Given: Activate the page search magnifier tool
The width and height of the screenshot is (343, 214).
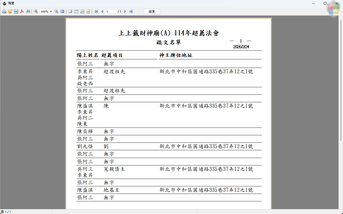Looking at the screenshot, I should [x=82, y=11].
